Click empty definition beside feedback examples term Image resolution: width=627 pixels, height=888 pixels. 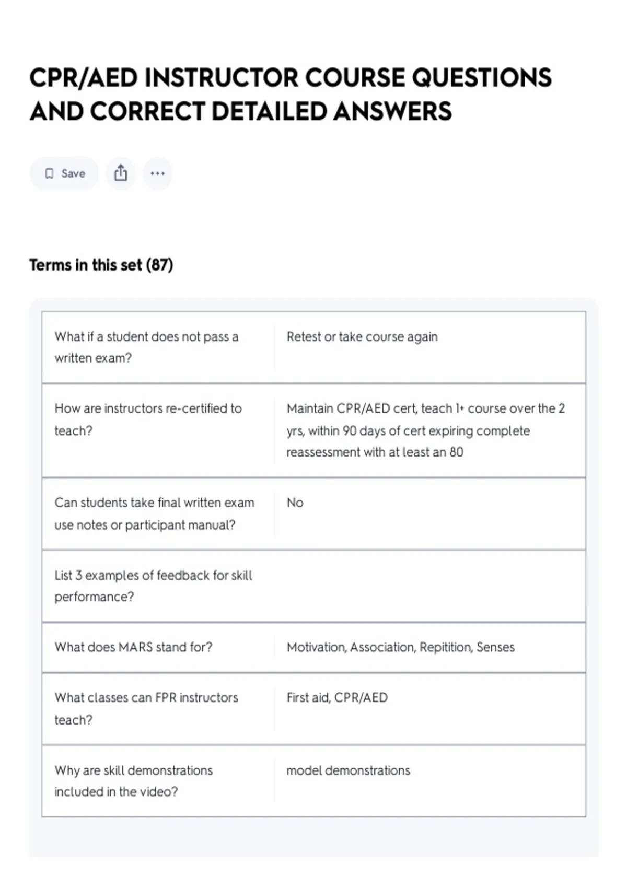pyautogui.click(x=429, y=586)
